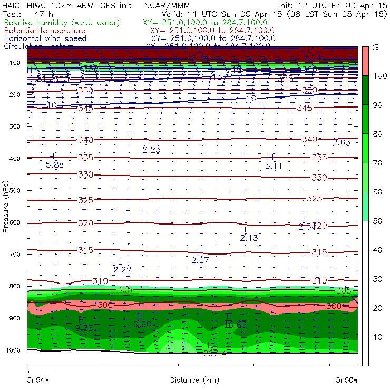Click the pressure axis '900' label
Screen dimensions: 390x390
pyautogui.click(x=15, y=318)
